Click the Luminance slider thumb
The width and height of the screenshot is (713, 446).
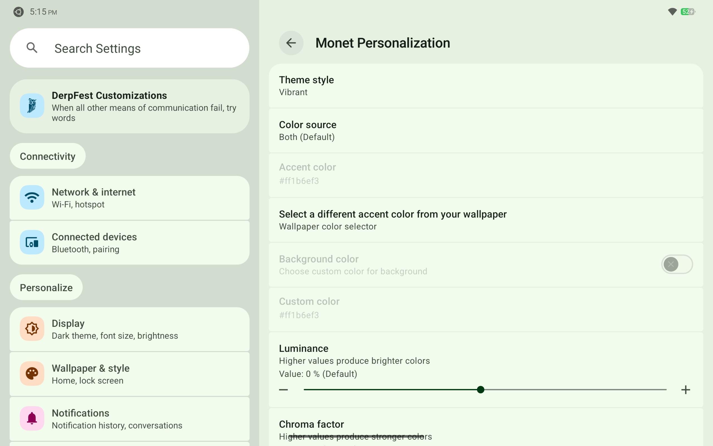(x=480, y=390)
